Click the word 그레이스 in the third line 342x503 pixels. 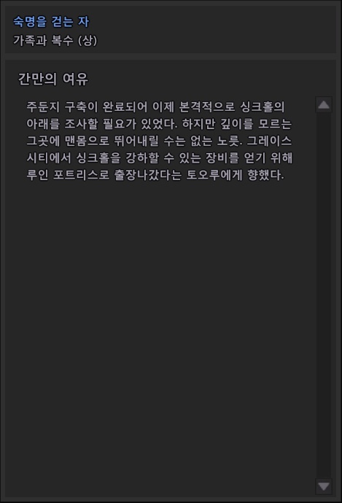point(270,141)
